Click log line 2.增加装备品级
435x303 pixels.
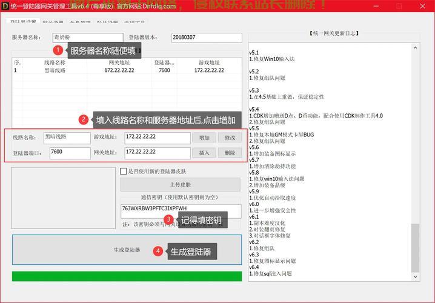(x=267, y=185)
